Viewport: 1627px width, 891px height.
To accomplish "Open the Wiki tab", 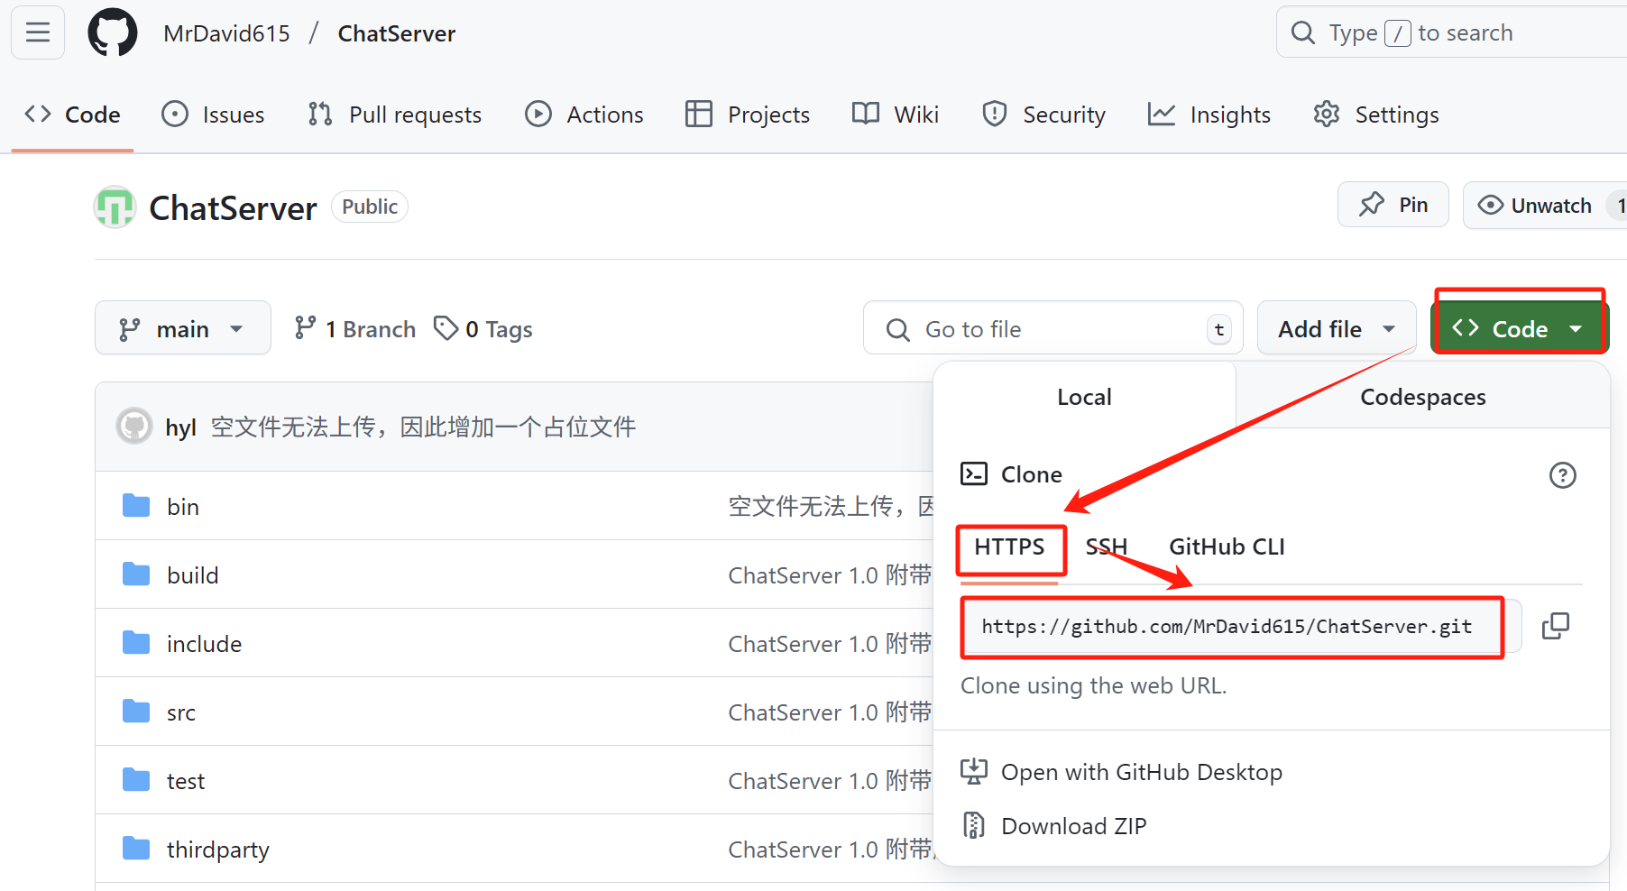I will click(896, 115).
